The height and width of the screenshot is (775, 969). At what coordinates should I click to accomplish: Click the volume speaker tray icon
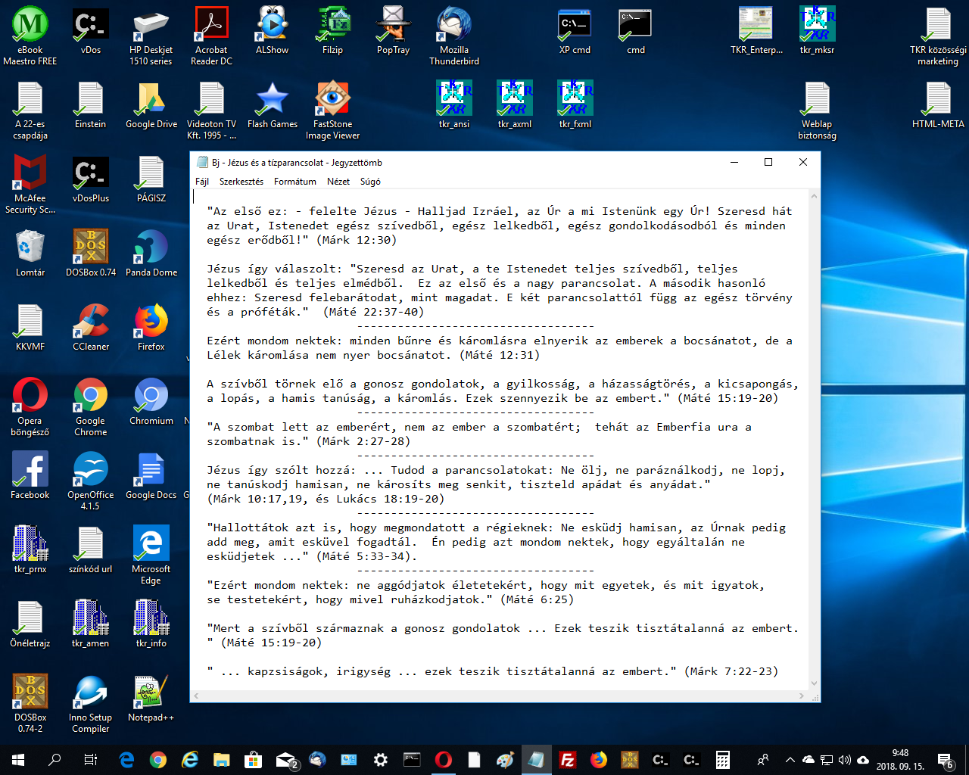[844, 760]
